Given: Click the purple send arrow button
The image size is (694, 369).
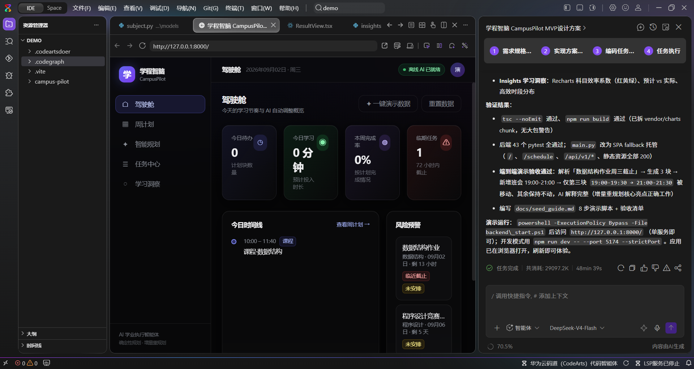Looking at the screenshot, I should point(671,328).
